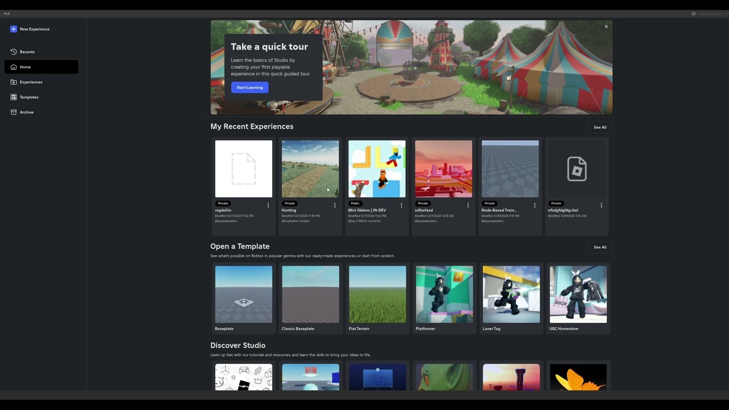This screenshot has width=729, height=410.
Task: Click the @Duplication Studios creator text
Action: pos(296,221)
